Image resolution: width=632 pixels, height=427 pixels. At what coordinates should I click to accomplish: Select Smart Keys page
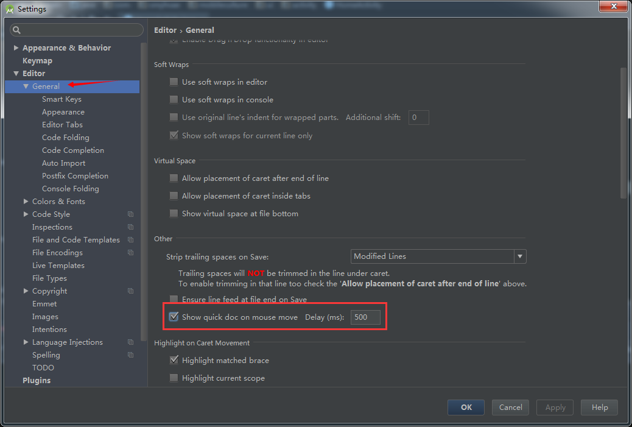[x=61, y=99]
